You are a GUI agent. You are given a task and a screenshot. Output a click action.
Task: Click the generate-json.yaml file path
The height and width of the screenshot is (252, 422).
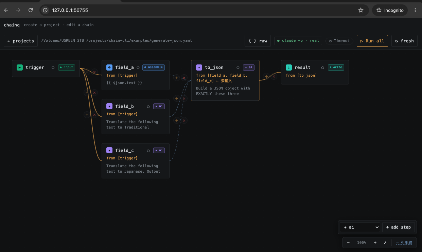click(117, 41)
